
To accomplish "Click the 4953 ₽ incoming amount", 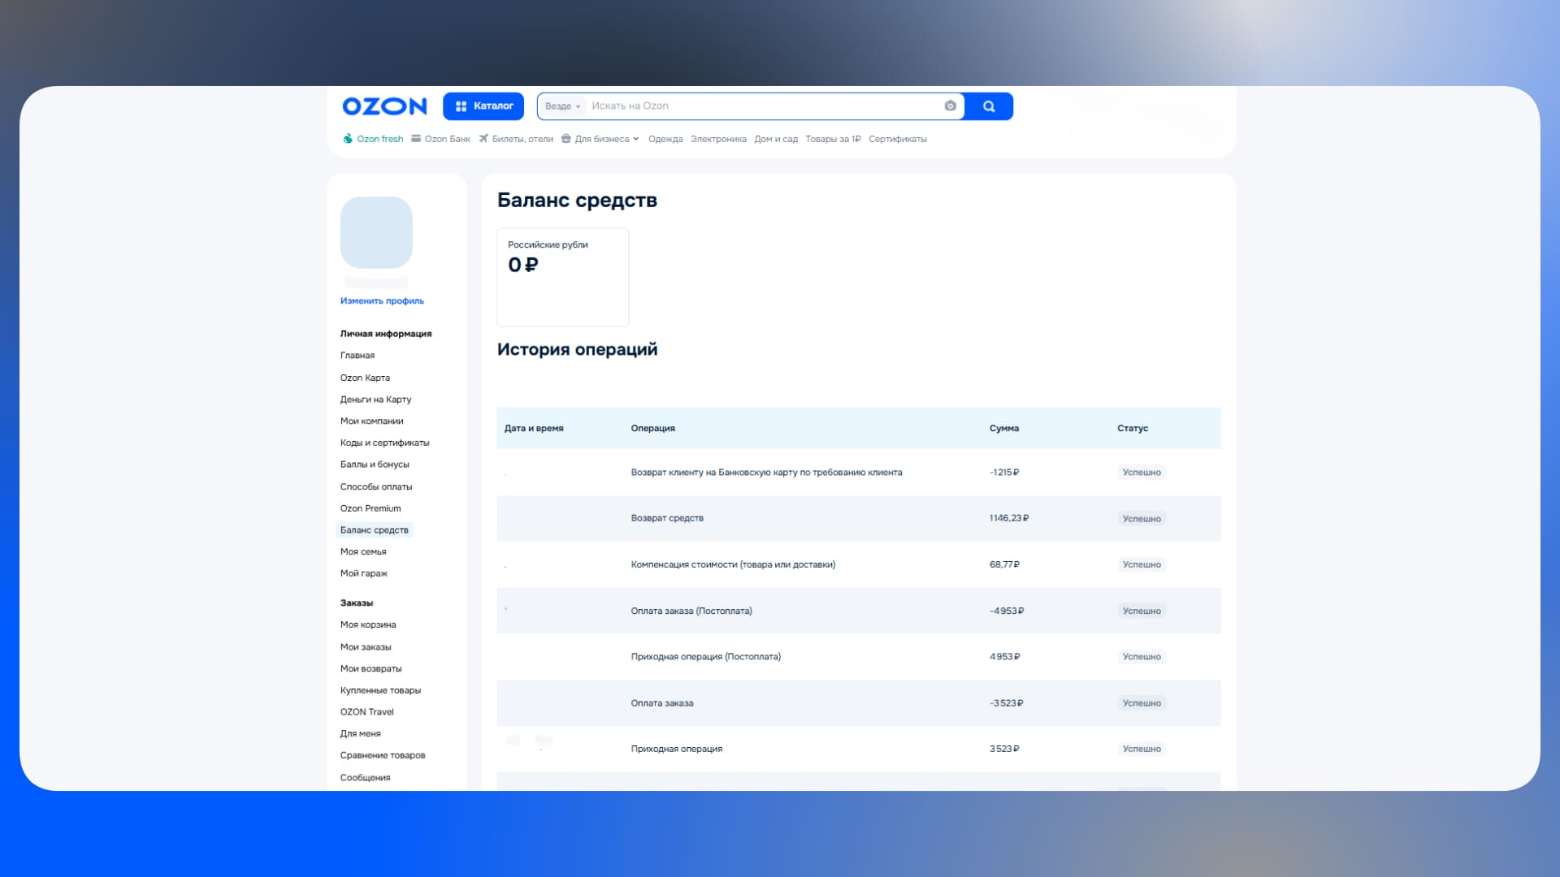I will click(x=1005, y=657).
